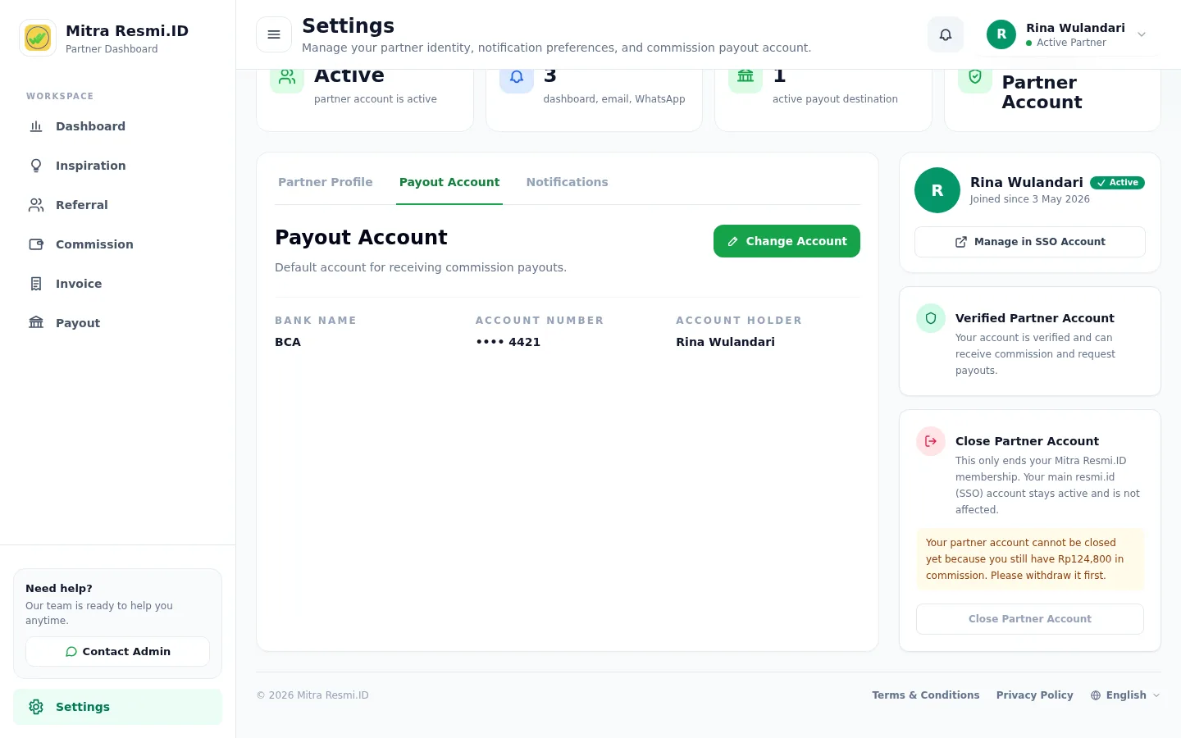Screen dimensions: 1181x738
Task: Click the green Active badge beside Rina Wulandari
Action: click(x=1117, y=183)
